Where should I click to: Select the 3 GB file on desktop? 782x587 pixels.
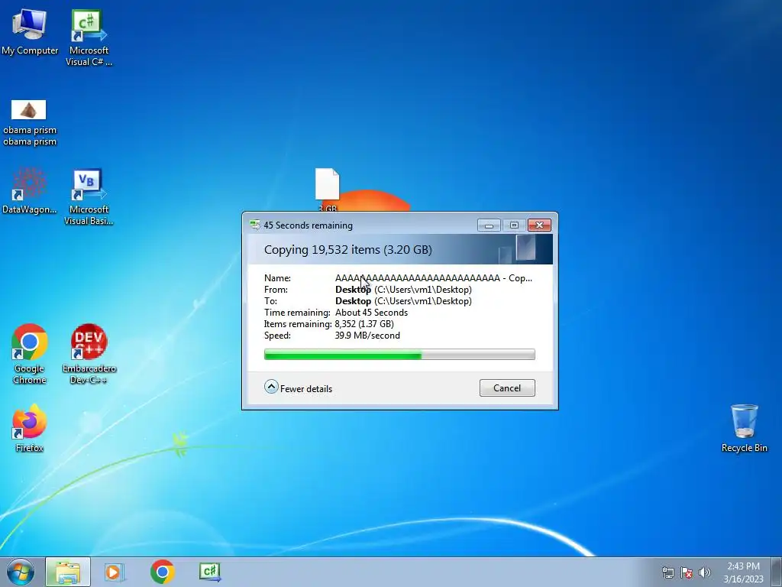point(327,189)
